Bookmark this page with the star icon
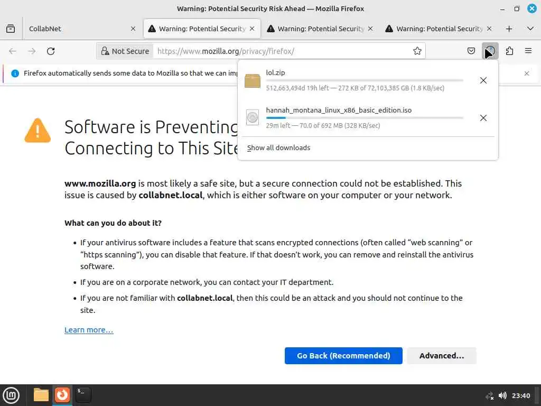Screen dimensions: 541x406 tap(417, 51)
